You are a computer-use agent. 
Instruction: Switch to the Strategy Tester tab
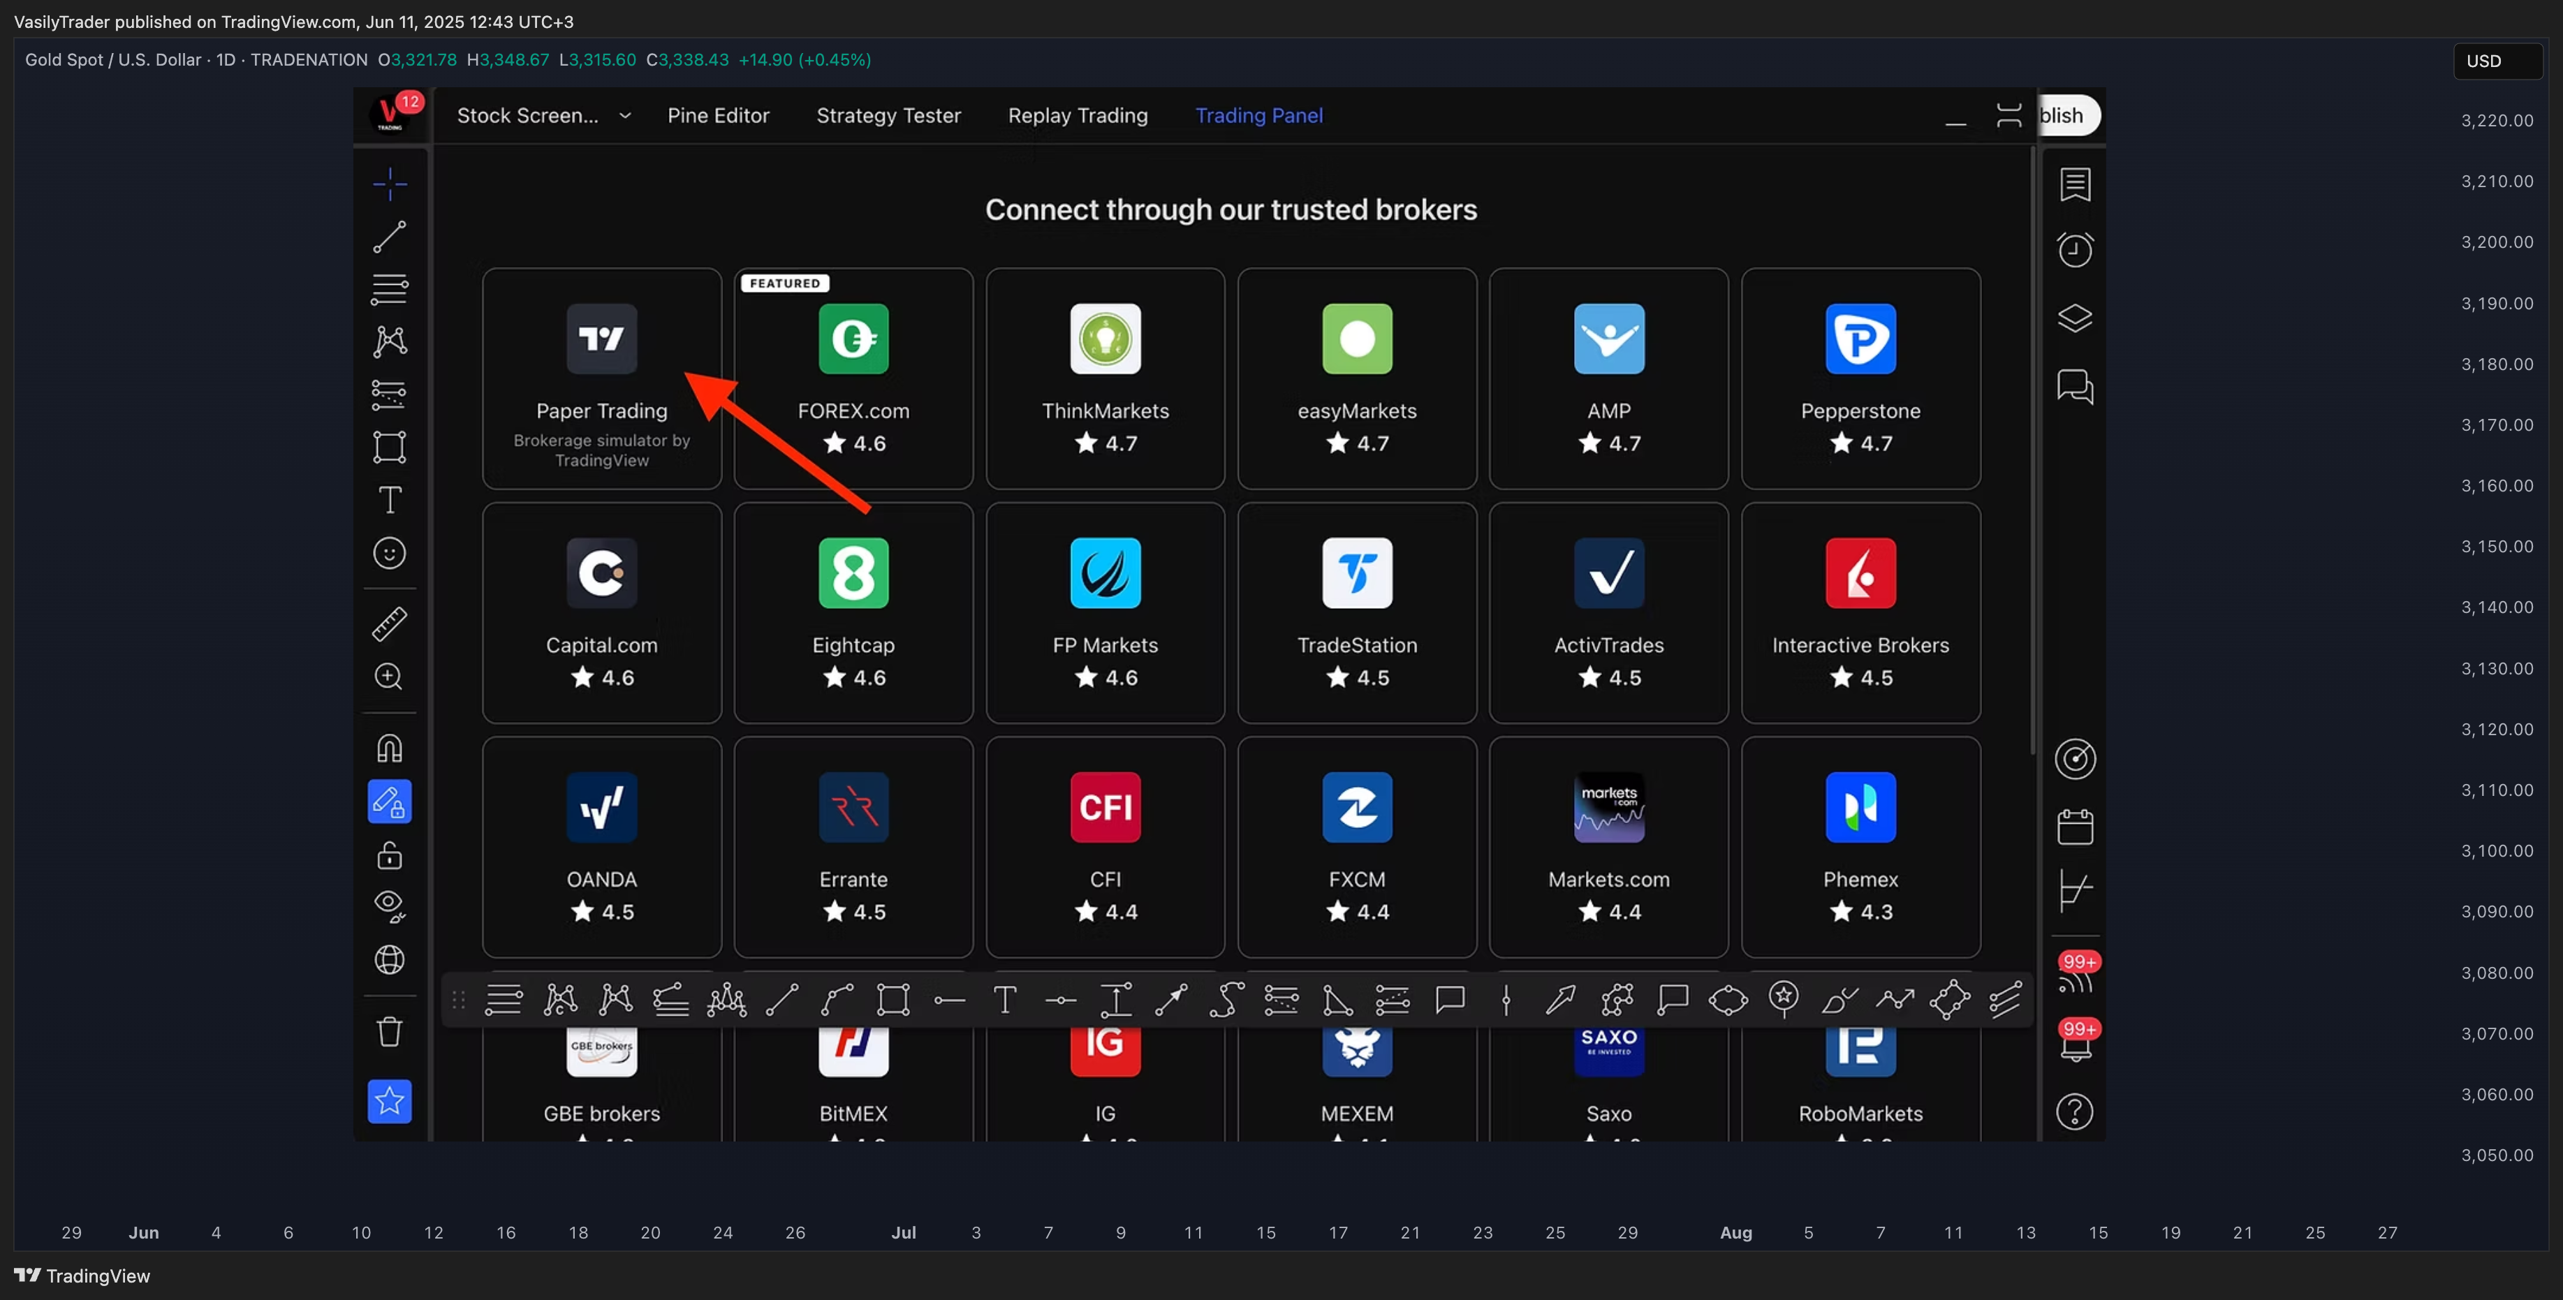888,115
